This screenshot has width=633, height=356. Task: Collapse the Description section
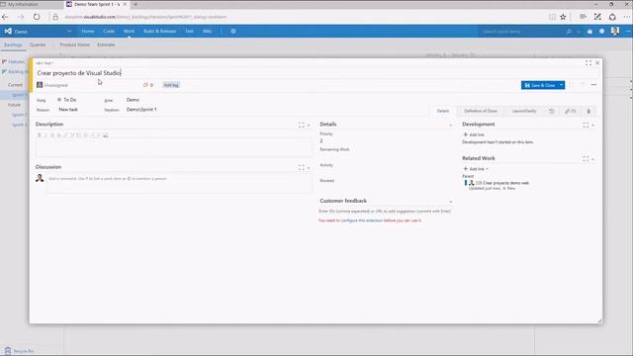click(x=309, y=126)
